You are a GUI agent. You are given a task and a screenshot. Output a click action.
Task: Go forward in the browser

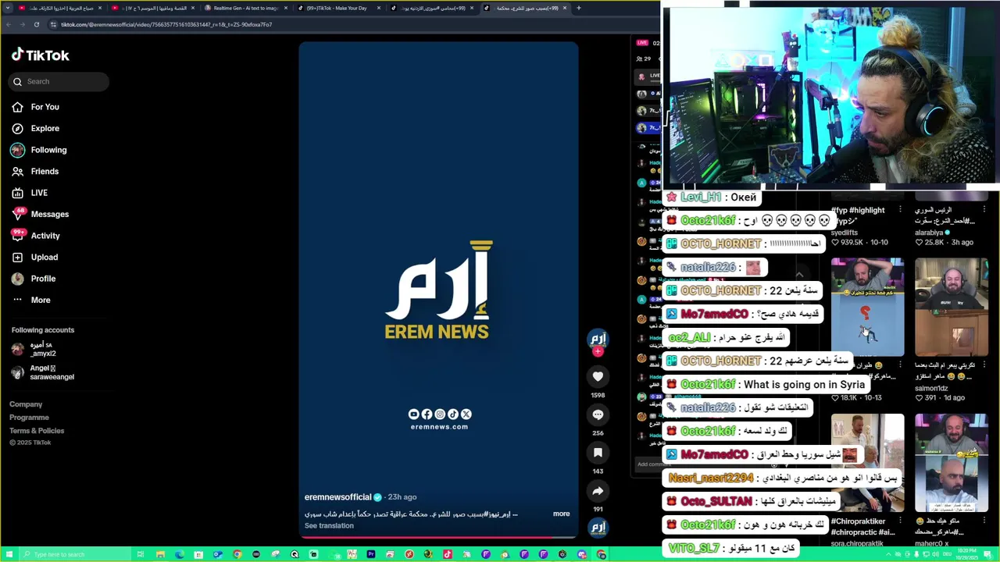pos(22,24)
